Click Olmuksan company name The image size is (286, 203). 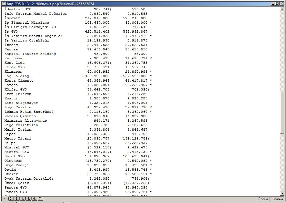pos(13,161)
